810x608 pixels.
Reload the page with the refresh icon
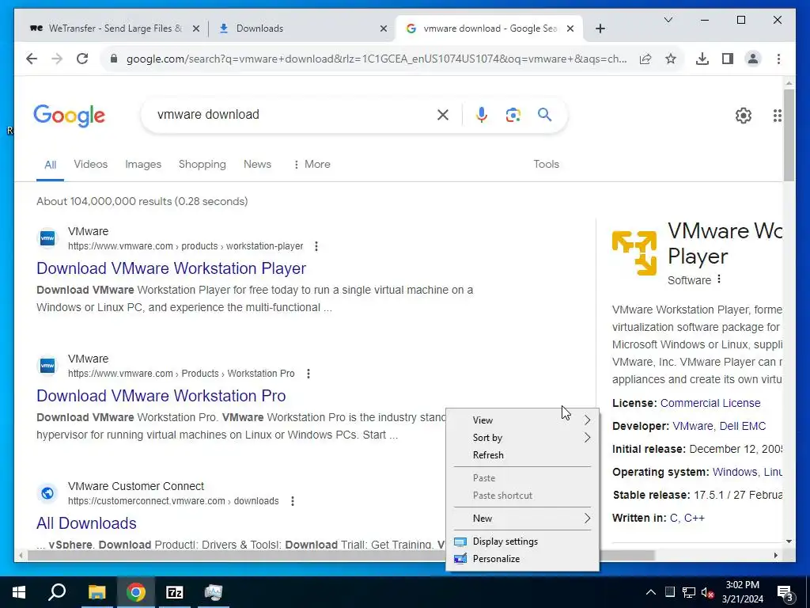82,59
